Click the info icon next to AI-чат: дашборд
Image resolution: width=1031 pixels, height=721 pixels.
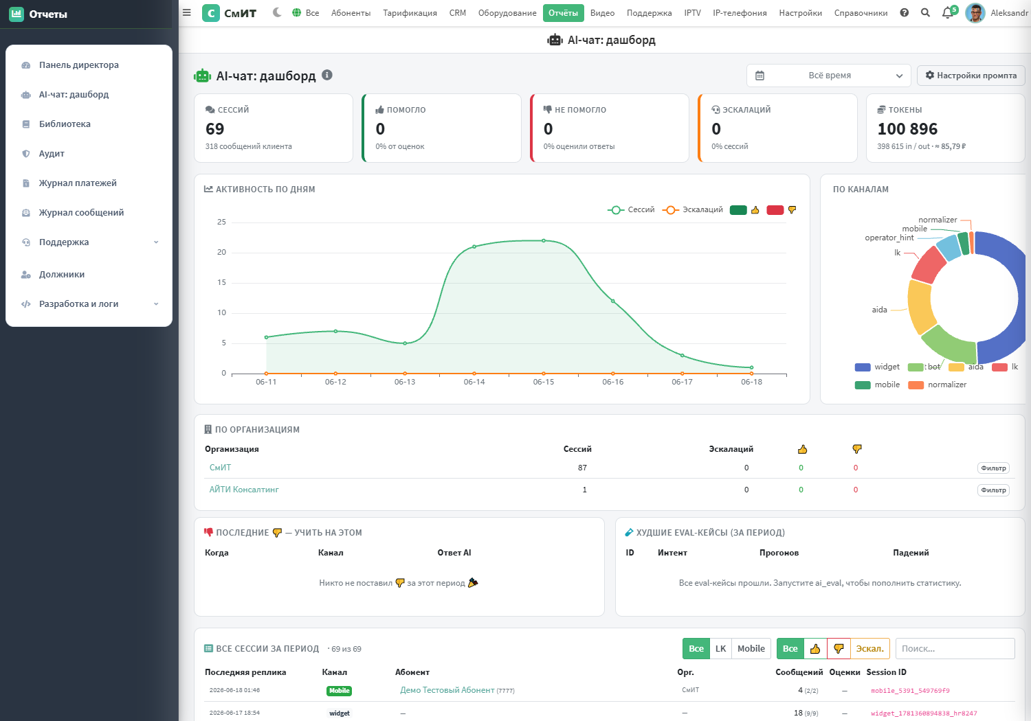click(327, 75)
